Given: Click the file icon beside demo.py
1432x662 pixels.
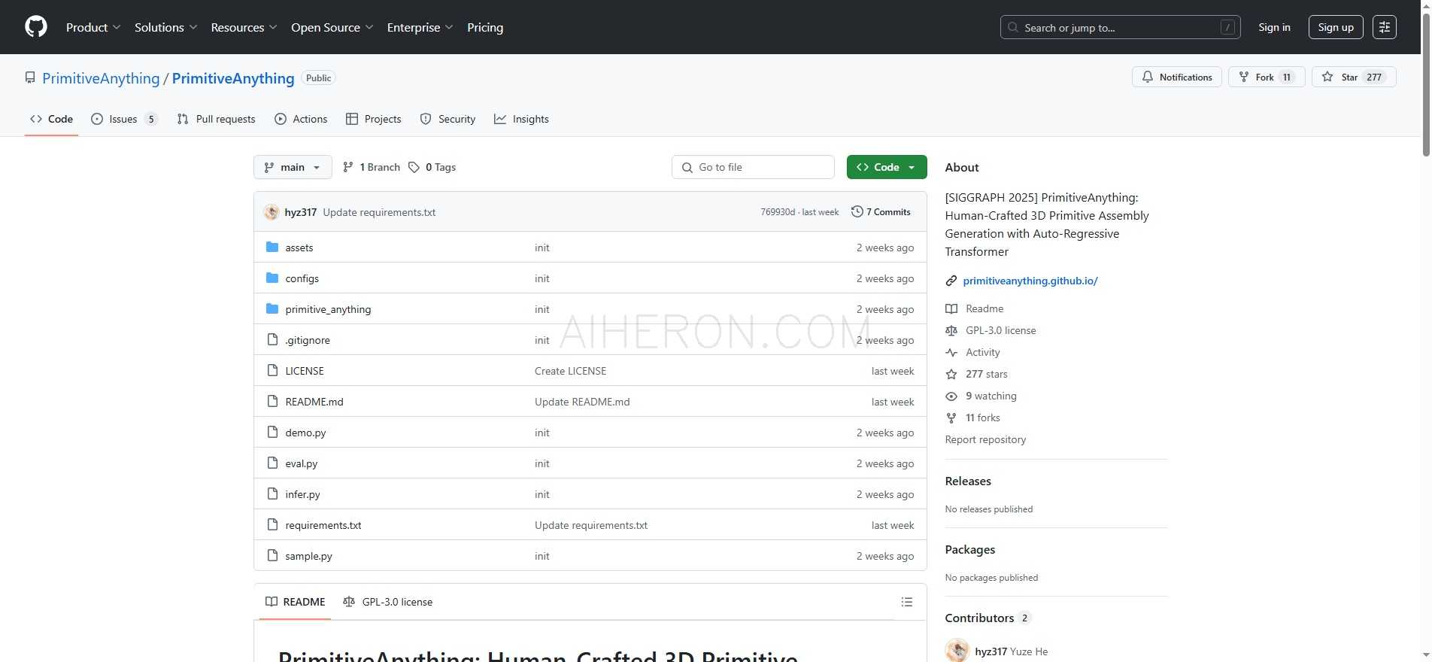Looking at the screenshot, I should coord(272,433).
